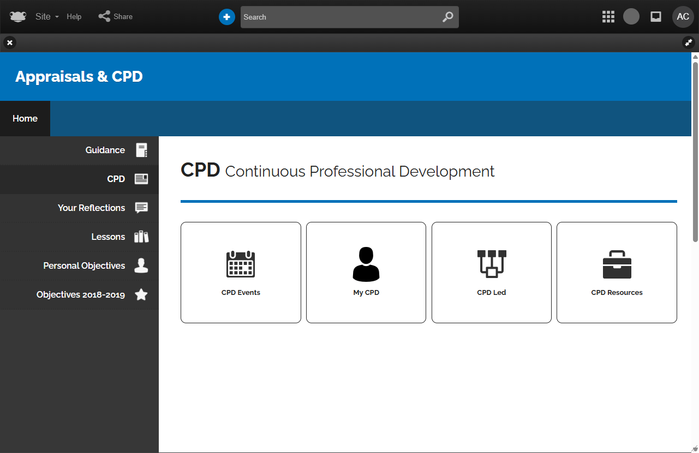Go to Objectives 2018-2019 page
This screenshot has height=453, width=699.
tap(81, 295)
